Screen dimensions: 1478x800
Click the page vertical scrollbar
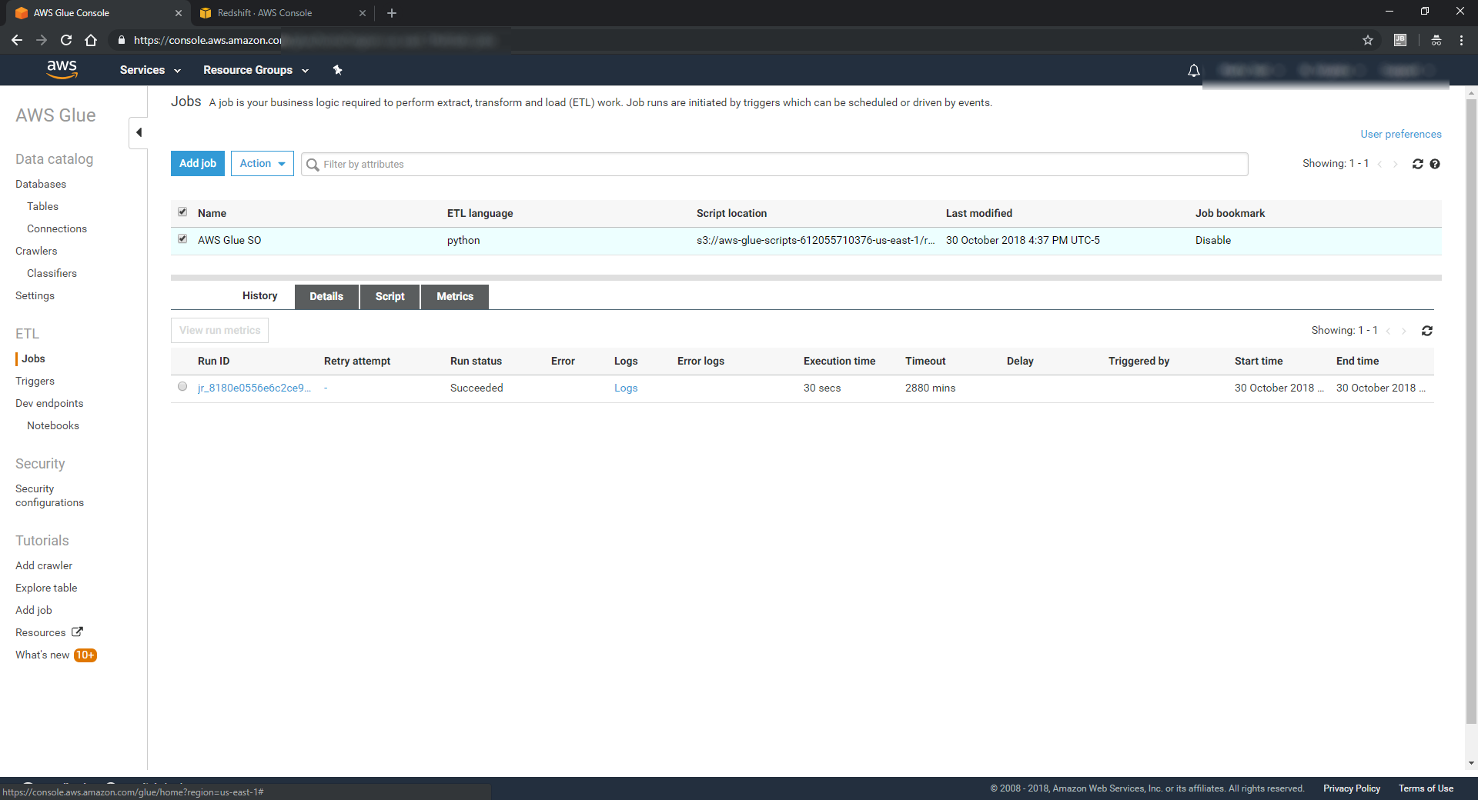point(1471,412)
